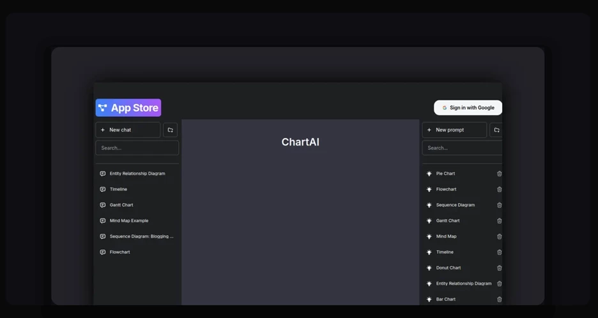598x318 pixels.
Task: Click chat bubble icon beside Flowchart chat
Action: (103, 252)
